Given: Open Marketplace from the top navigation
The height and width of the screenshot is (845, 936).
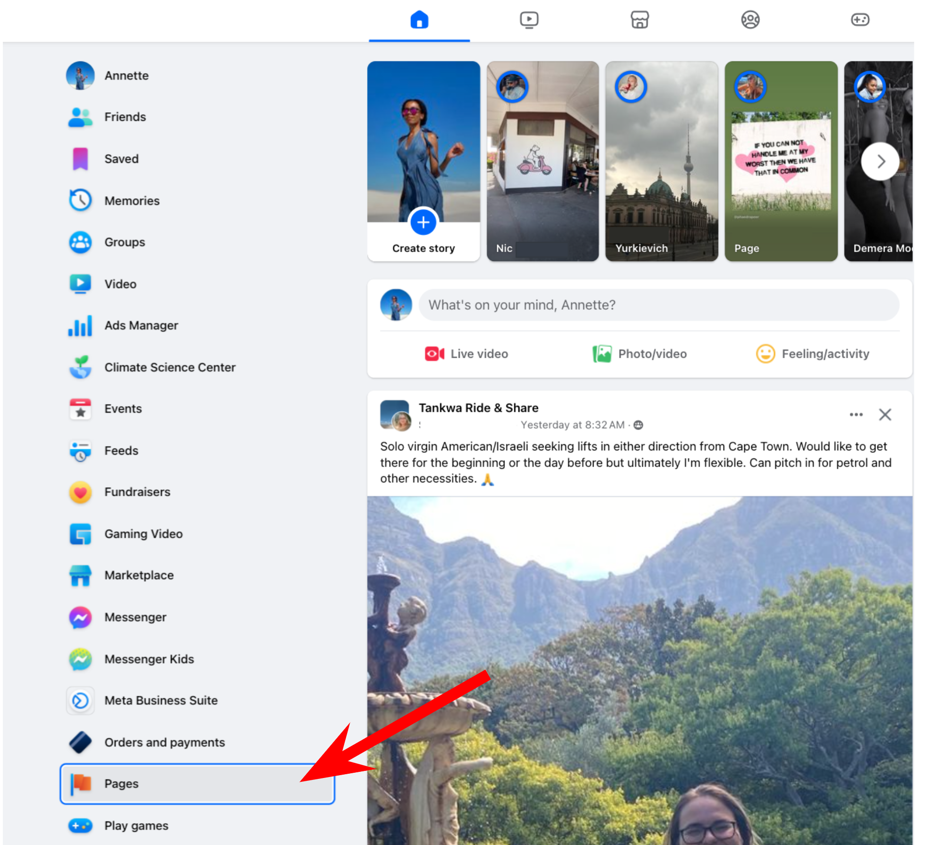Looking at the screenshot, I should click(x=639, y=20).
